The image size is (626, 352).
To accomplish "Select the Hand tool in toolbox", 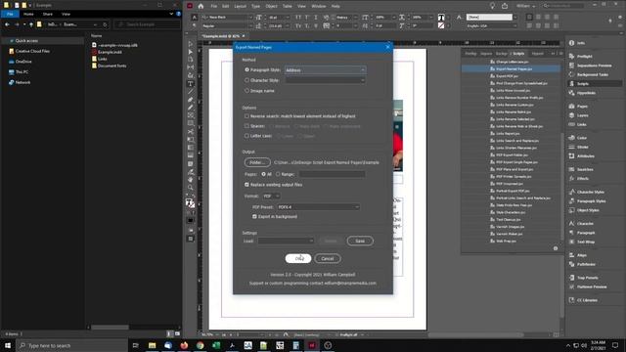I will click(191, 180).
